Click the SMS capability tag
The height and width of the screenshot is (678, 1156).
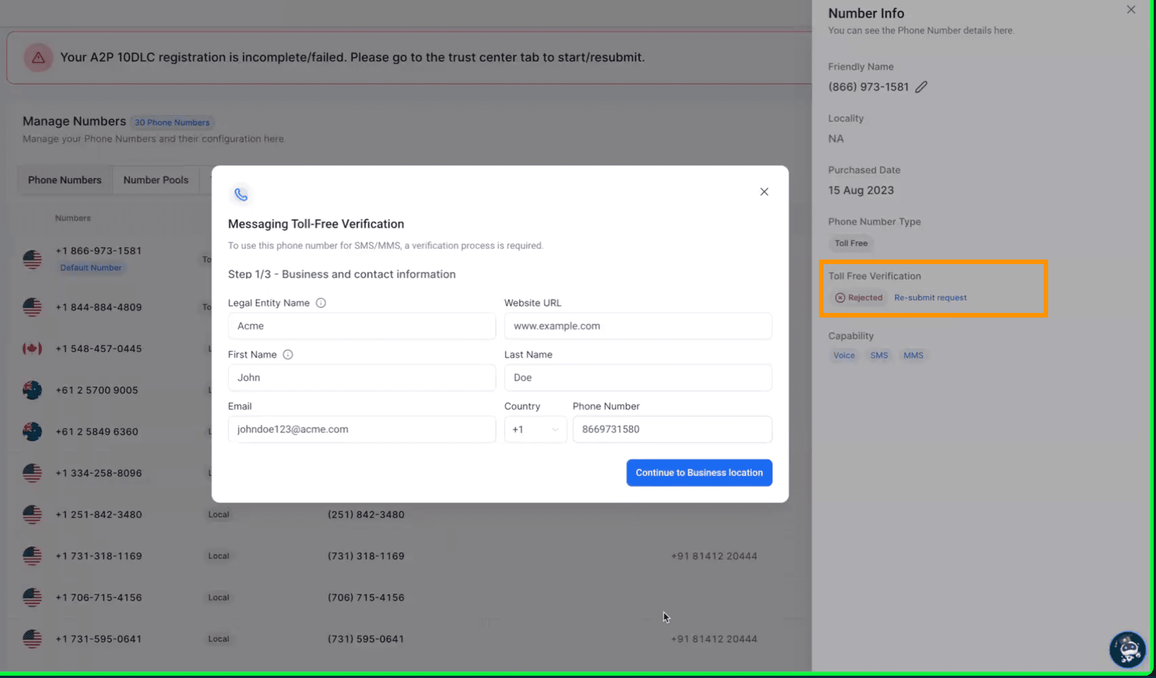(x=879, y=356)
